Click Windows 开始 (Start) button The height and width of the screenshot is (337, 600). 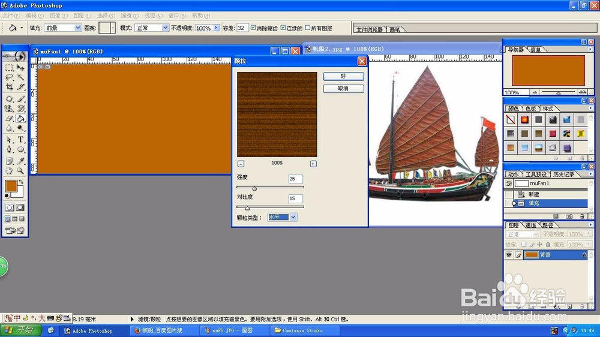[20, 330]
